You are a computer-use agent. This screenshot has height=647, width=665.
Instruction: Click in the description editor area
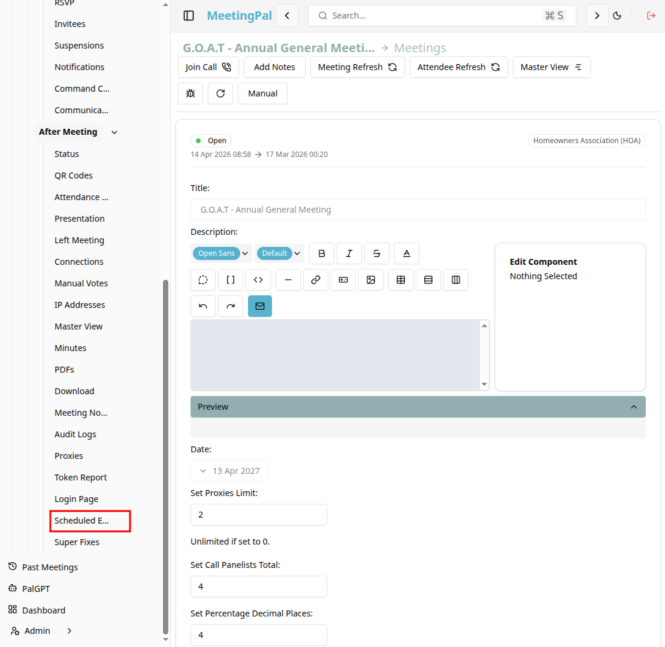pos(335,355)
